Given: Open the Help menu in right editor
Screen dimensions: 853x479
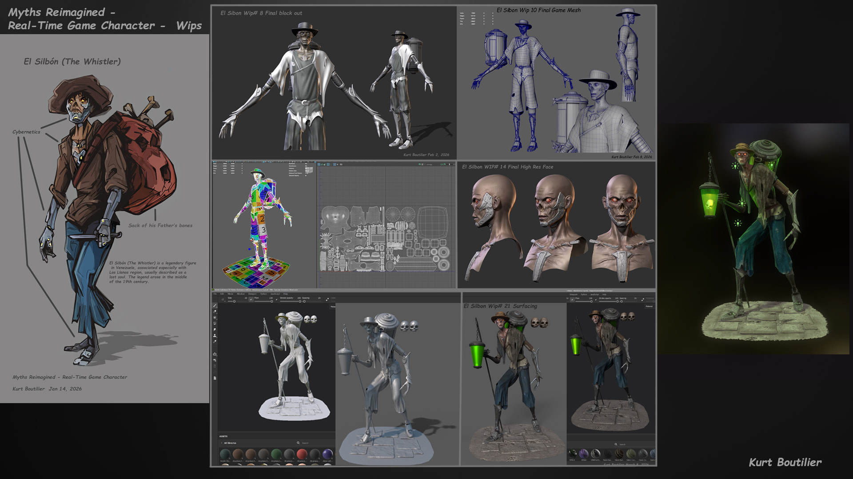Looking at the screenshot, I should click(x=604, y=294).
